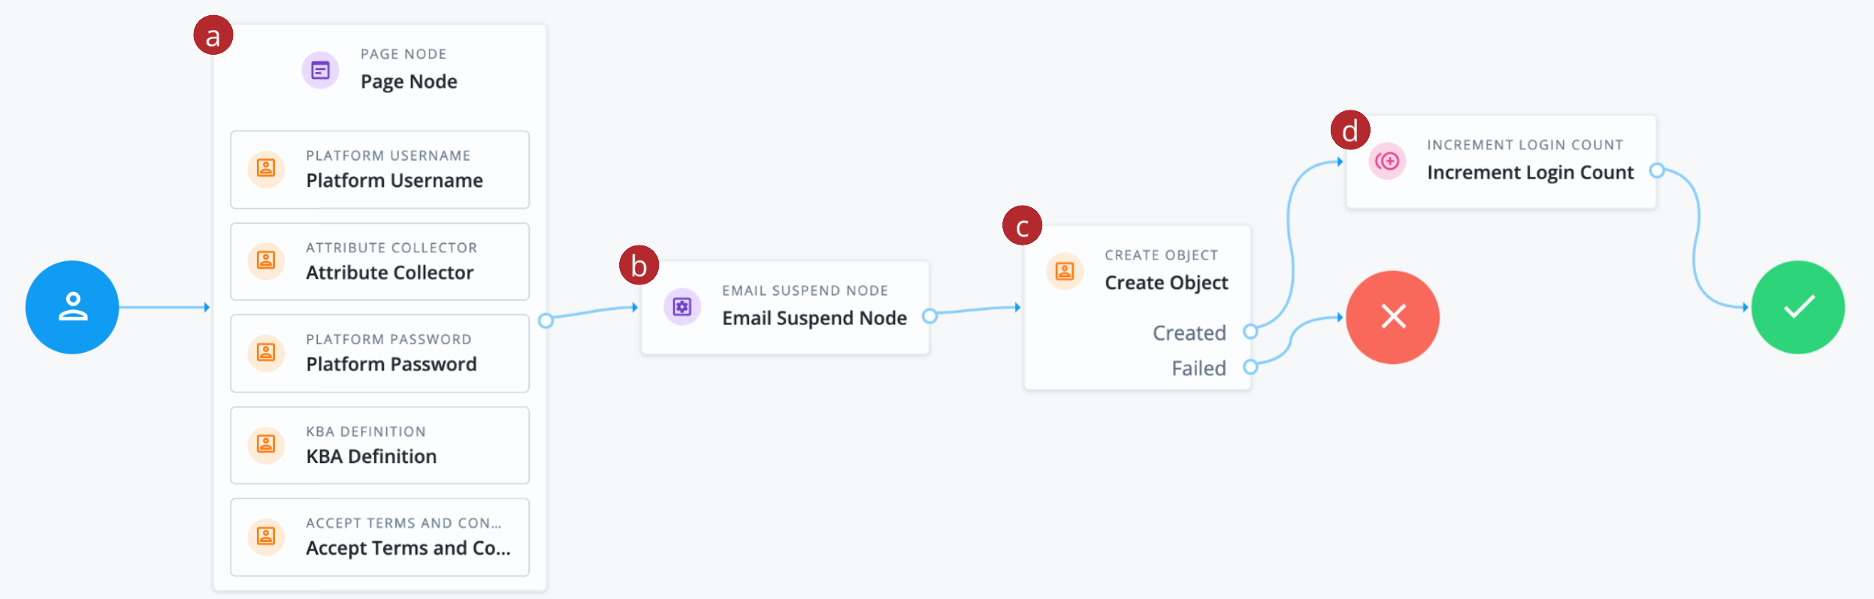Click annotation badge b near Email Suspend Node
1874x599 pixels.
pos(638,265)
